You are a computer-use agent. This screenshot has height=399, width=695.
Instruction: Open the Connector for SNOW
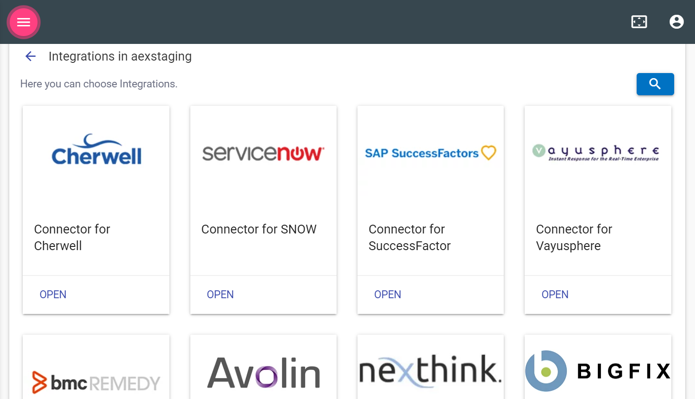tap(220, 295)
